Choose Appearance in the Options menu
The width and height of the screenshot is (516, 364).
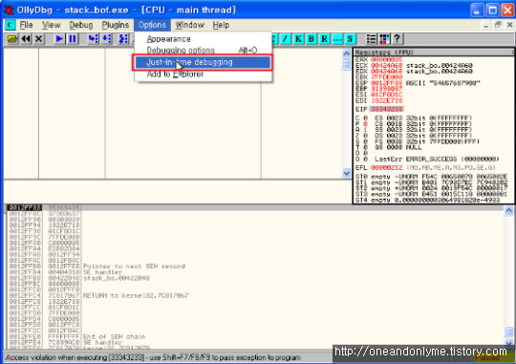(x=203, y=39)
